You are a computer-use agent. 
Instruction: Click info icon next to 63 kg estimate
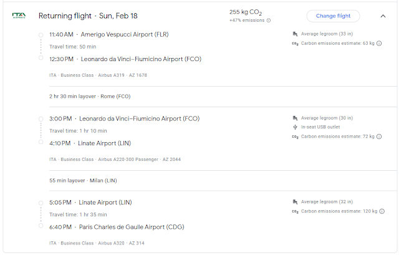tap(380, 44)
